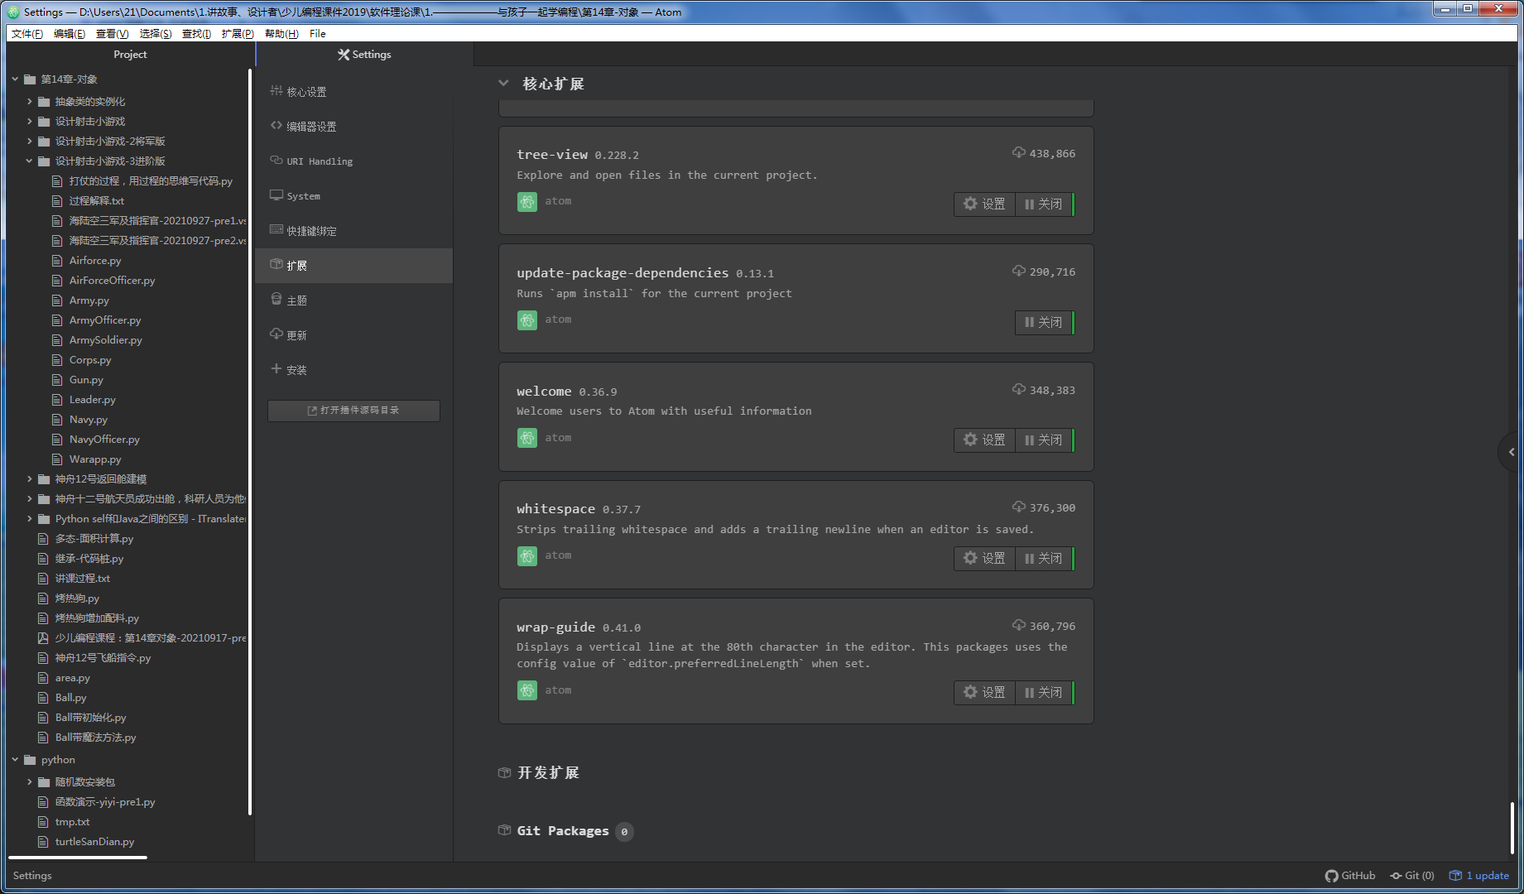
Task: Click the atom avatar on wrap-guide card
Action: tap(527, 690)
